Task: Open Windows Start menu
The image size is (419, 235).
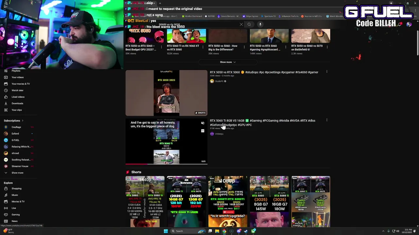Action: pos(166,231)
